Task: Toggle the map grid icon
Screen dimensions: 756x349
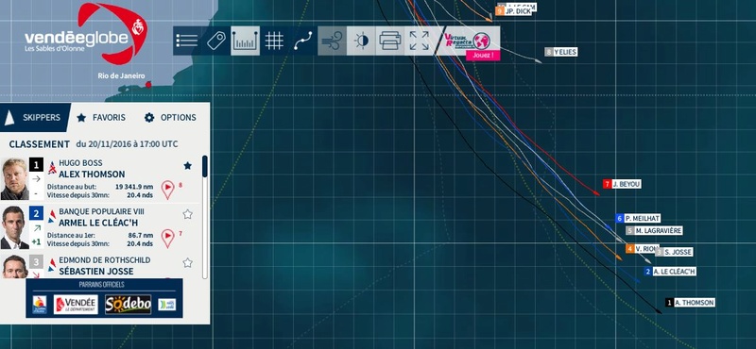Action: [x=274, y=41]
